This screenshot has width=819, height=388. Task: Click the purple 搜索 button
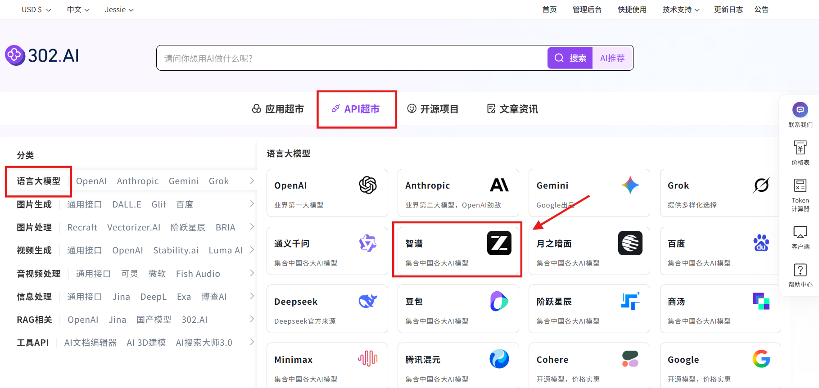[x=570, y=58]
